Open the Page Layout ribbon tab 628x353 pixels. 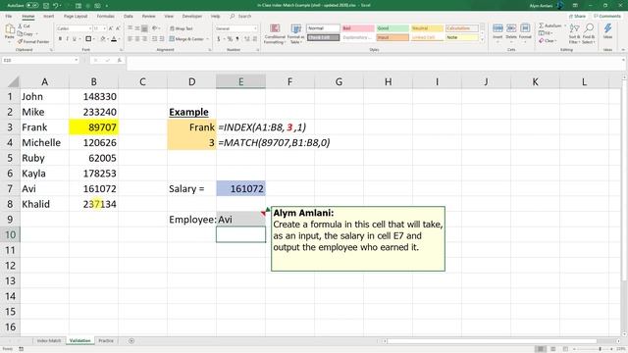tap(76, 16)
